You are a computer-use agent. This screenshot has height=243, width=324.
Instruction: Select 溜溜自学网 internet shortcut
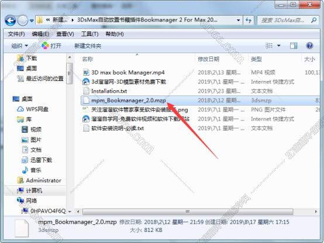pyautogui.click(x=140, y=119)
